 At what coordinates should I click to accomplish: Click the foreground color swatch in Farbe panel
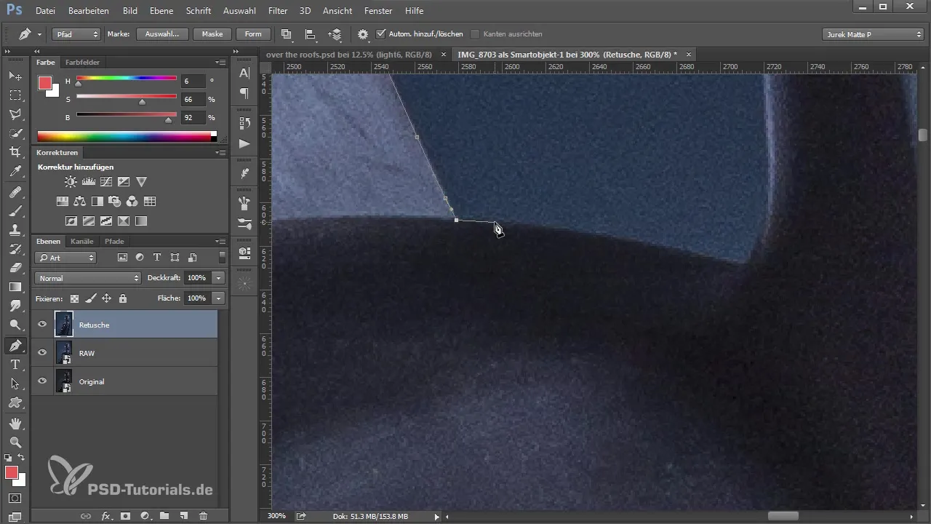(45, 82)
